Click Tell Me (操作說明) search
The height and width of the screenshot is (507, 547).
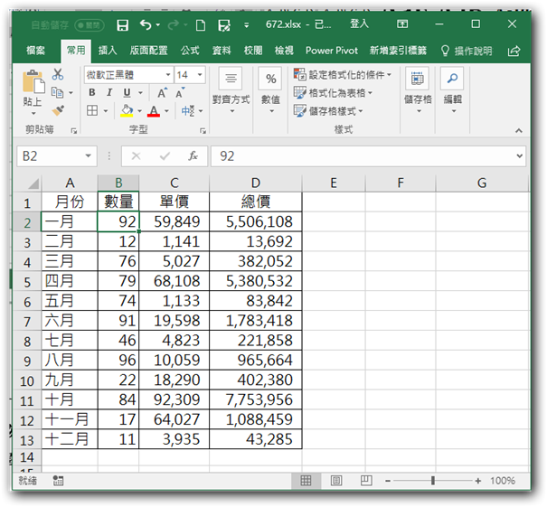pyautogui.click(x=467, y=52)
